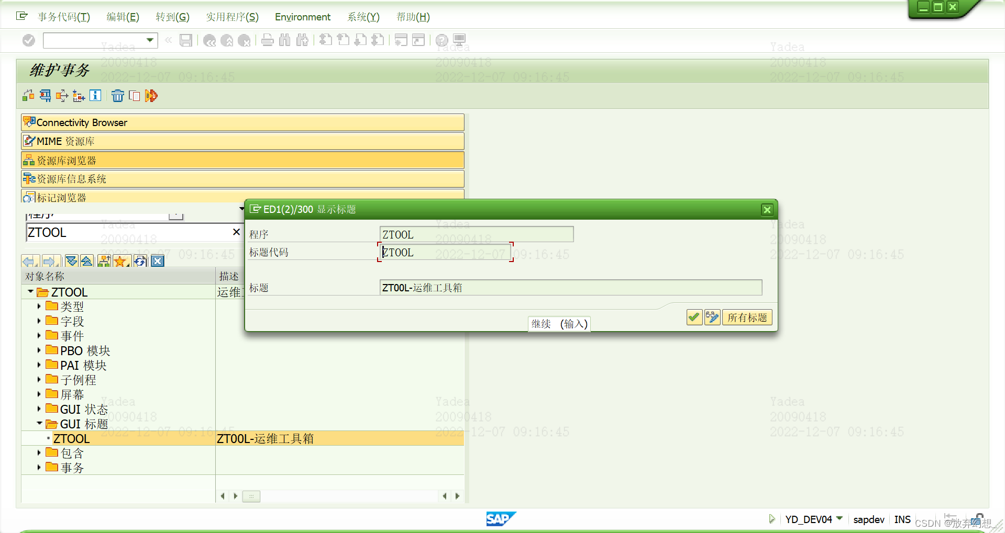Viewport: 1005px width, 533px height.
Task: Click the Generate Shortcut icon
Action: click(x=418, y=40)
